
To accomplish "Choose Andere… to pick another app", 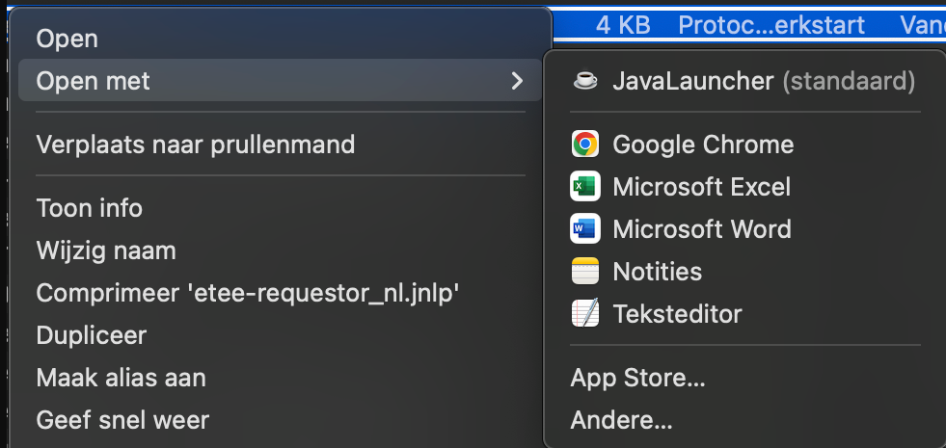I will click(x=622, y=420).
